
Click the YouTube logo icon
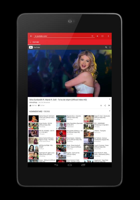click(x=31, y=47)
